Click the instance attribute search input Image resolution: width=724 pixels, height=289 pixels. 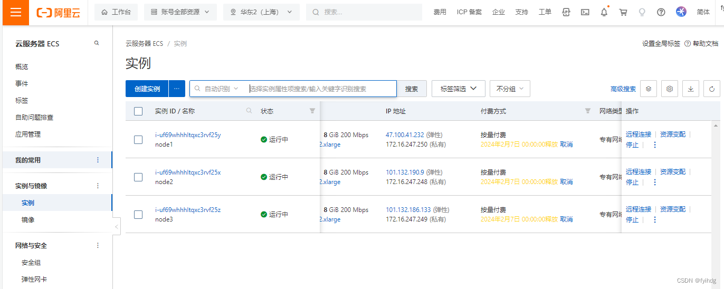click(x=321, y=89)
